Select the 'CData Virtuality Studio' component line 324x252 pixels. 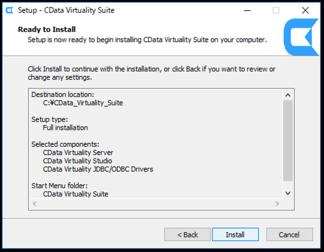pos(77,161)
